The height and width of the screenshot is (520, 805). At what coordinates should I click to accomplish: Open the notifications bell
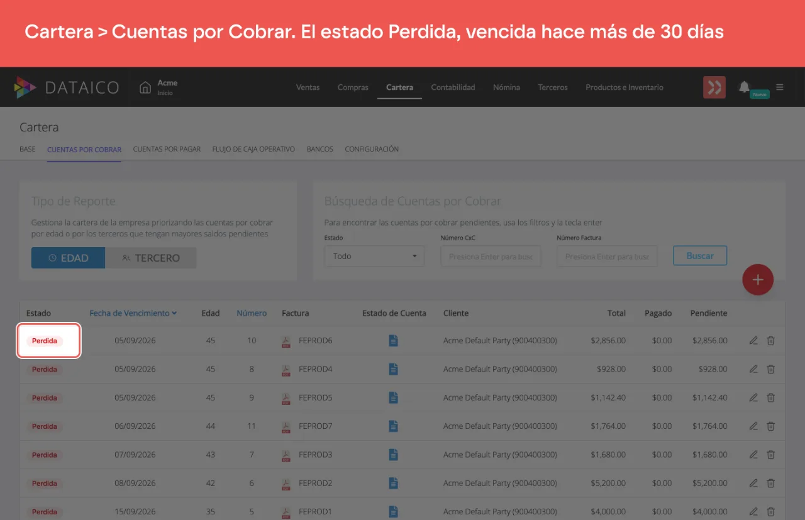(745, 87)
